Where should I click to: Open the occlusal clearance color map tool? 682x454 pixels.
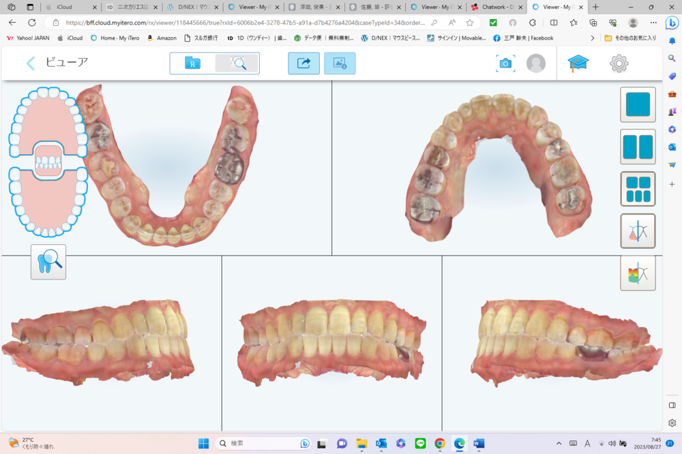(x=638, y=273)
